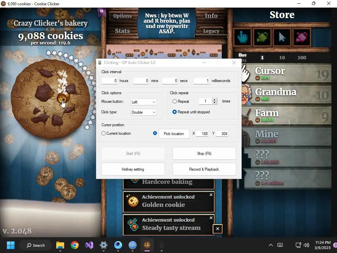The height and width of the screenshot is (253, 337).
Task: Click the Y coordinate field
Action: (222, 134)
